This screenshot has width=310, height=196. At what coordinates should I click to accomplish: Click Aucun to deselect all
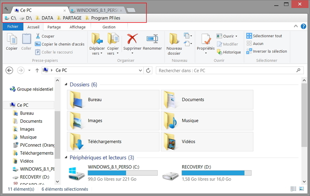click(255, 43)
